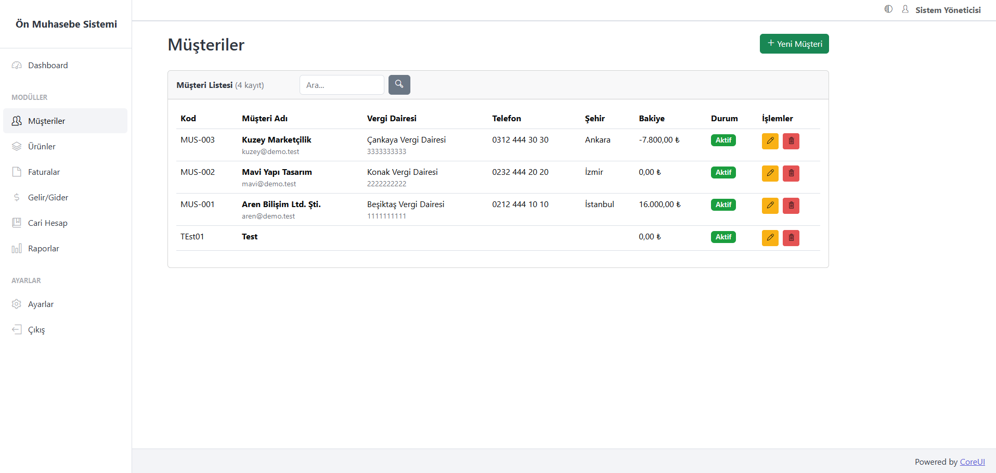Click the Mavi Yapı Tasarım customer name
This screenshot has width=996, height=473.
click(x=277, y=172)
